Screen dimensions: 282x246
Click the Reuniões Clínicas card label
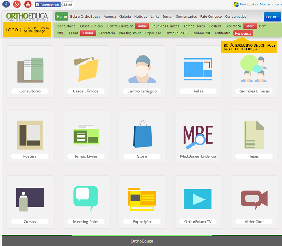click(x=254, y=91)
